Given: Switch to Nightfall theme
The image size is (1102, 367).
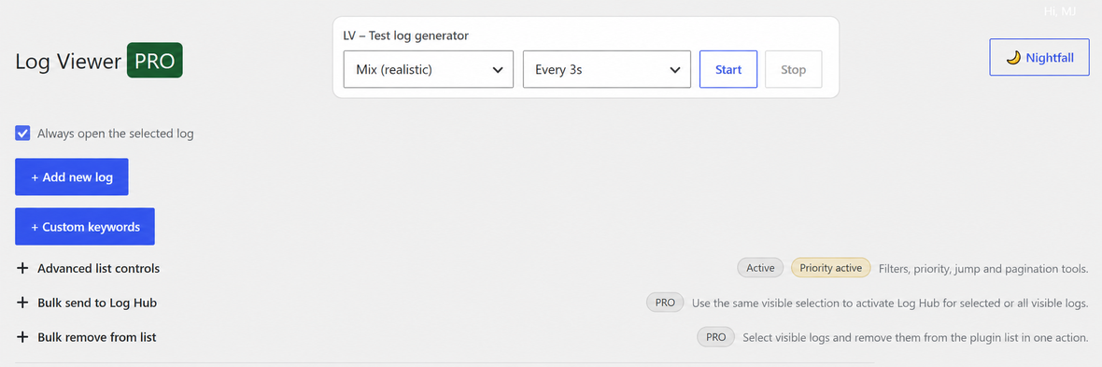Looking at the screenshot, I should click(1040, 58).
